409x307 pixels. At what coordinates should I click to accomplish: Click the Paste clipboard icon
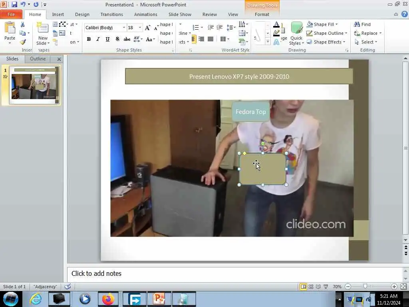pos(10,28)
